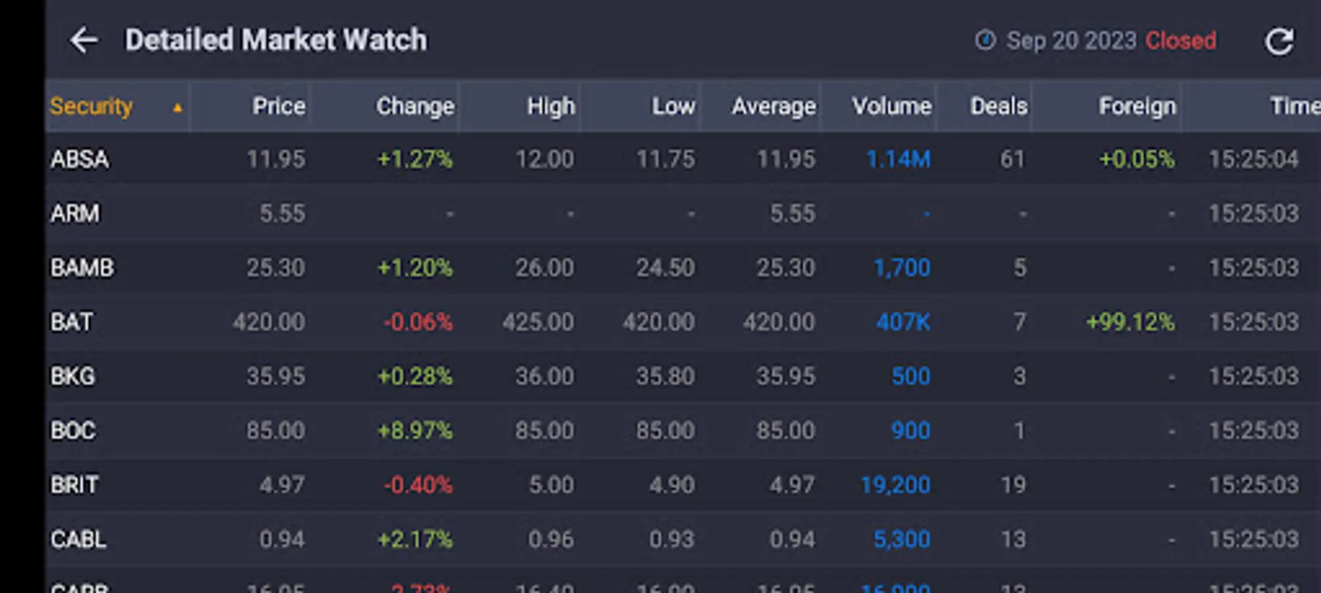Open BAMB security details

pyautogui.click(x=82, y=268)
